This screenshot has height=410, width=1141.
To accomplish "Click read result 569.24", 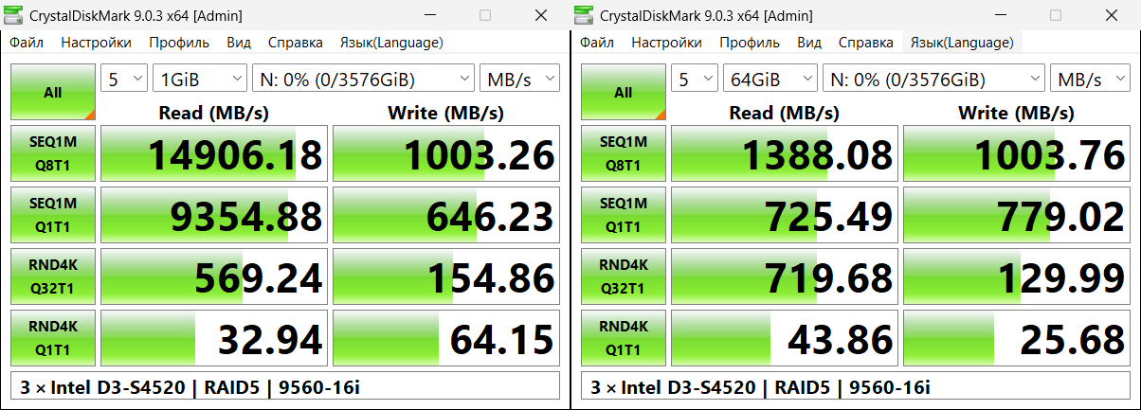I will click(x=214, y=276).
